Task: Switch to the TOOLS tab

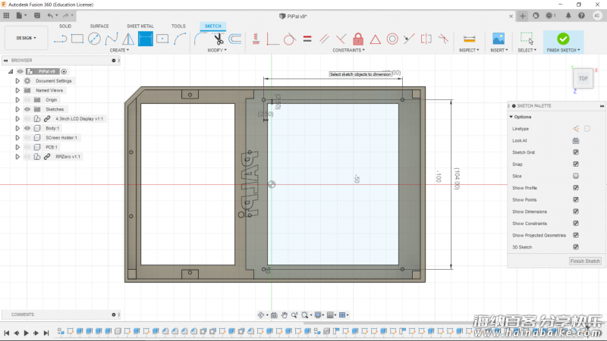Action: tap(178, 27)
